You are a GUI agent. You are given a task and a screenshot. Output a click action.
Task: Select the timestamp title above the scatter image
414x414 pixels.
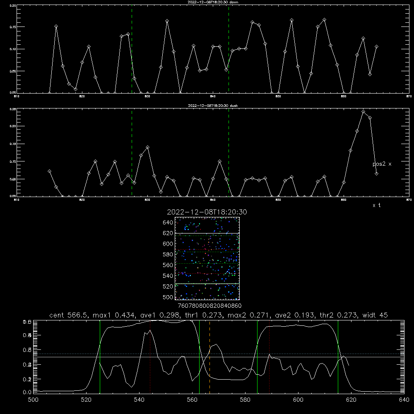pyautogui.click(x=207, y=212)
